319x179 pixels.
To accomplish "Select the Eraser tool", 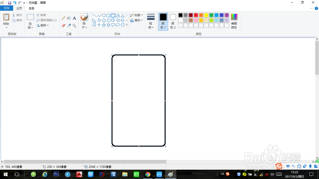I will coord(63,26).
